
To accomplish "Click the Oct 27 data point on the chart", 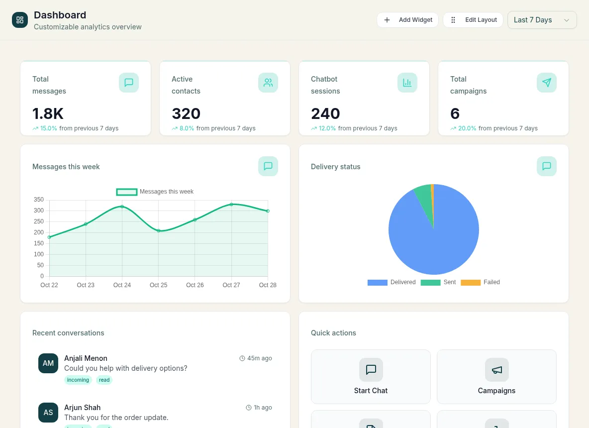I will [x=231, y=205].
